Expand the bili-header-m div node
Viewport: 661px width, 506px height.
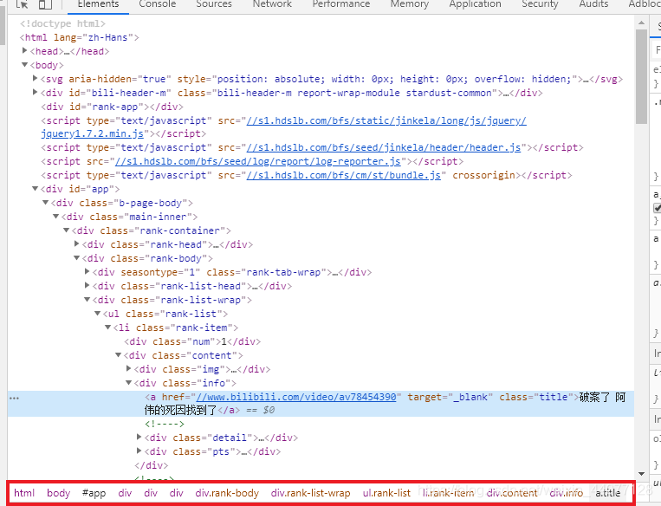pyautogui.click(x=36, y=93)
